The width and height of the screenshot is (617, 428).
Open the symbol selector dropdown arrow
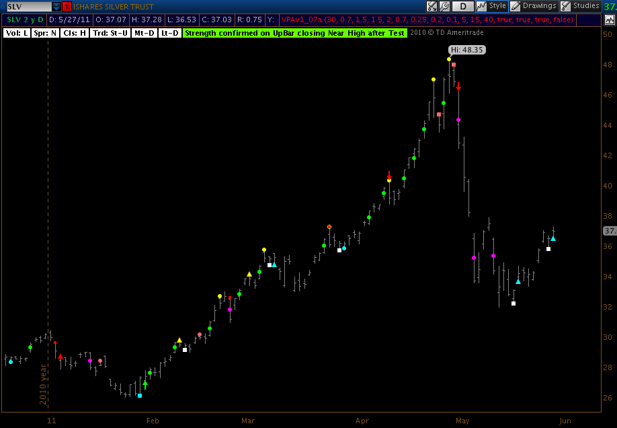[x=56, y=7]
